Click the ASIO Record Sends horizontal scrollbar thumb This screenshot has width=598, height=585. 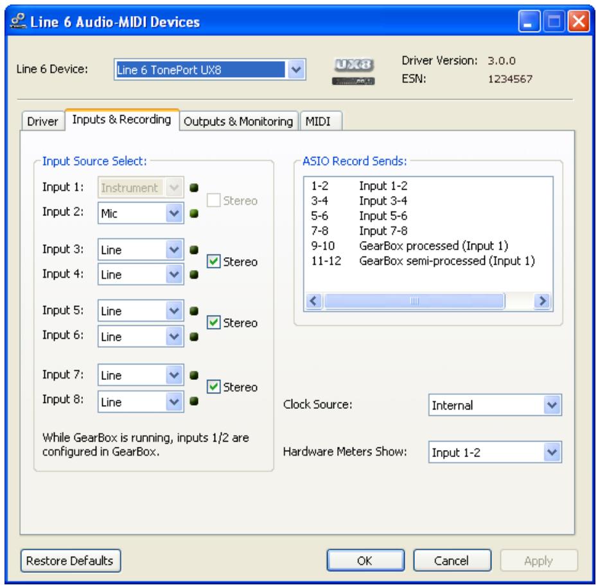click(x=414, y=301)
